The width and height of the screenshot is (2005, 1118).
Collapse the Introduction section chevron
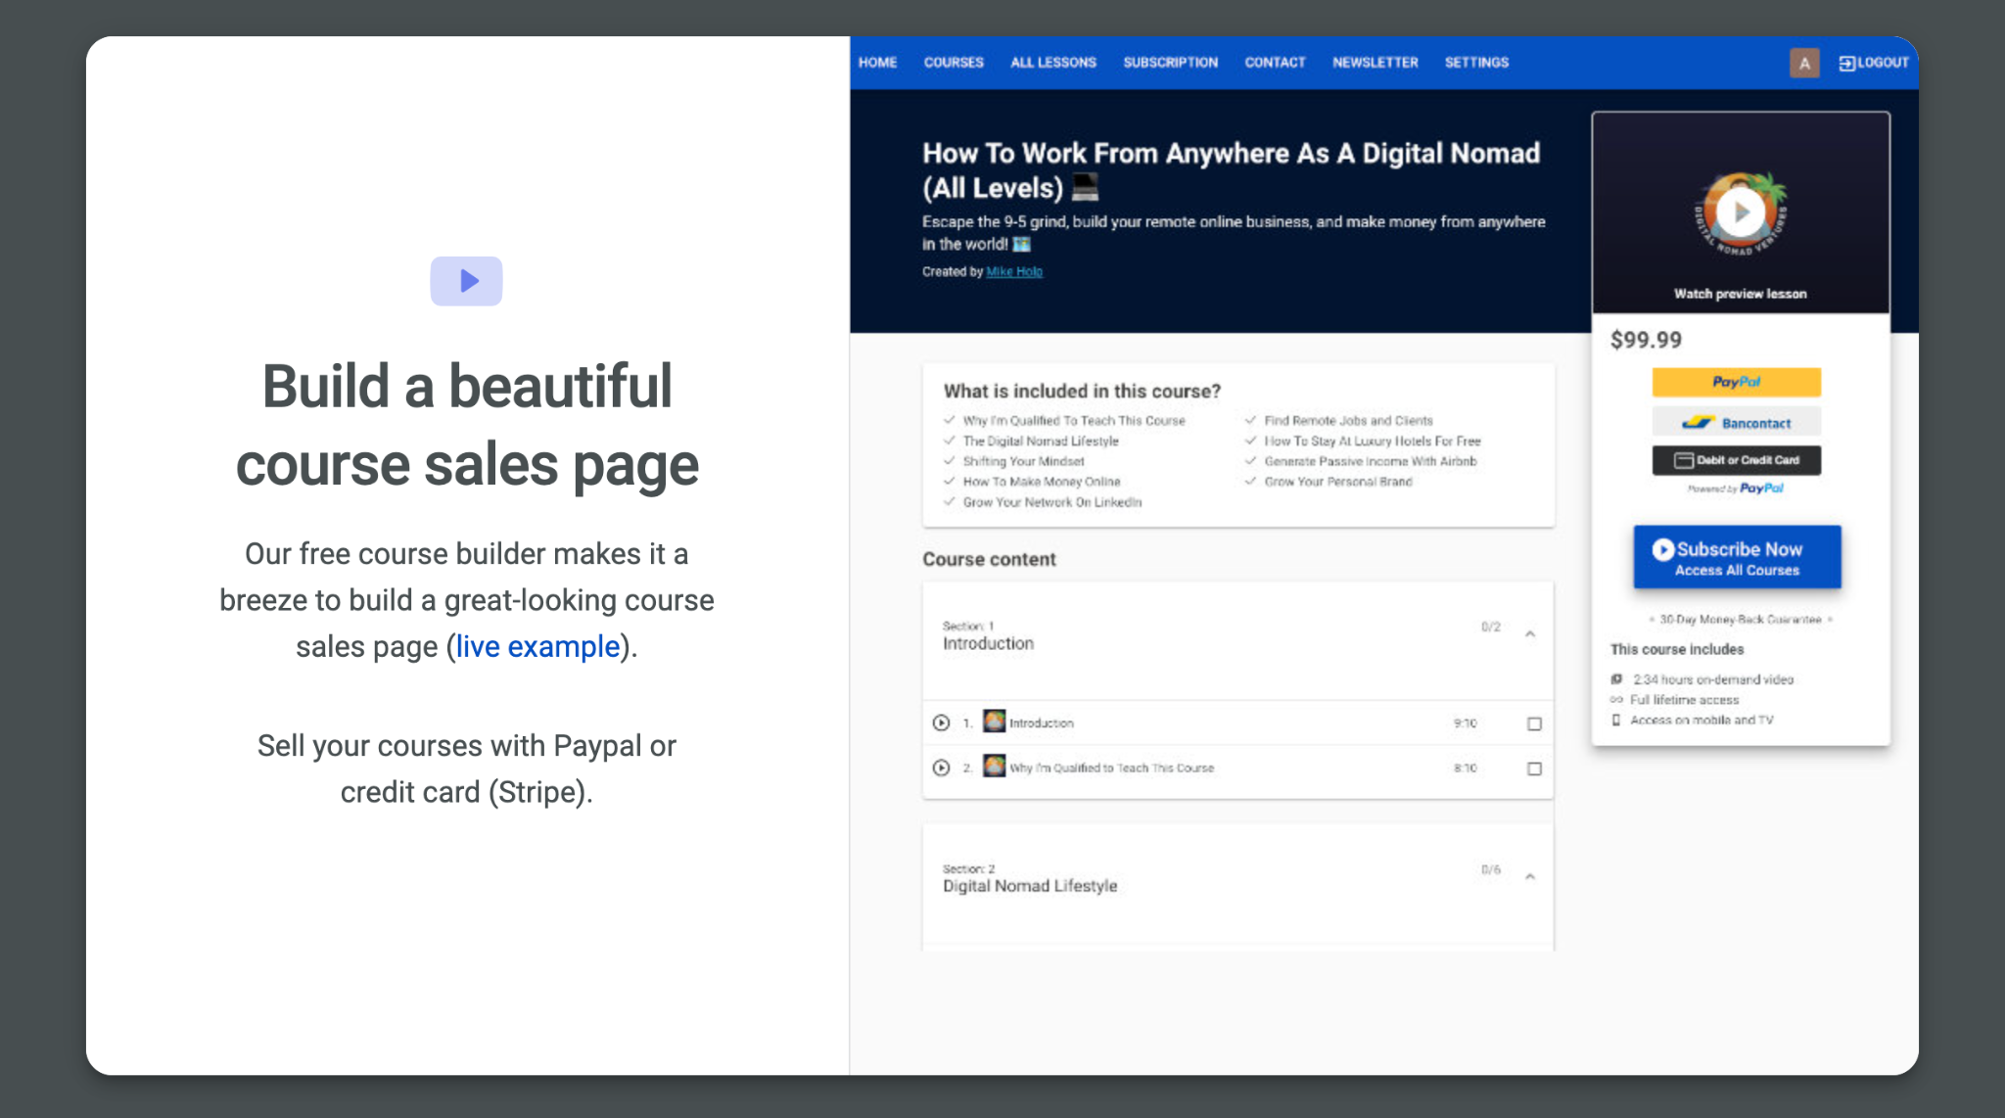(1530, 634)
